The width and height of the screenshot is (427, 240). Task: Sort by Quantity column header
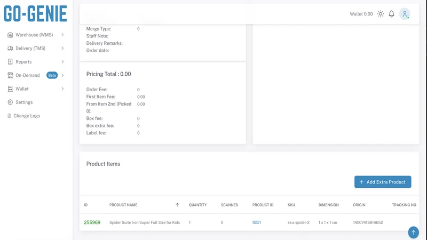(x=197, y=205)
